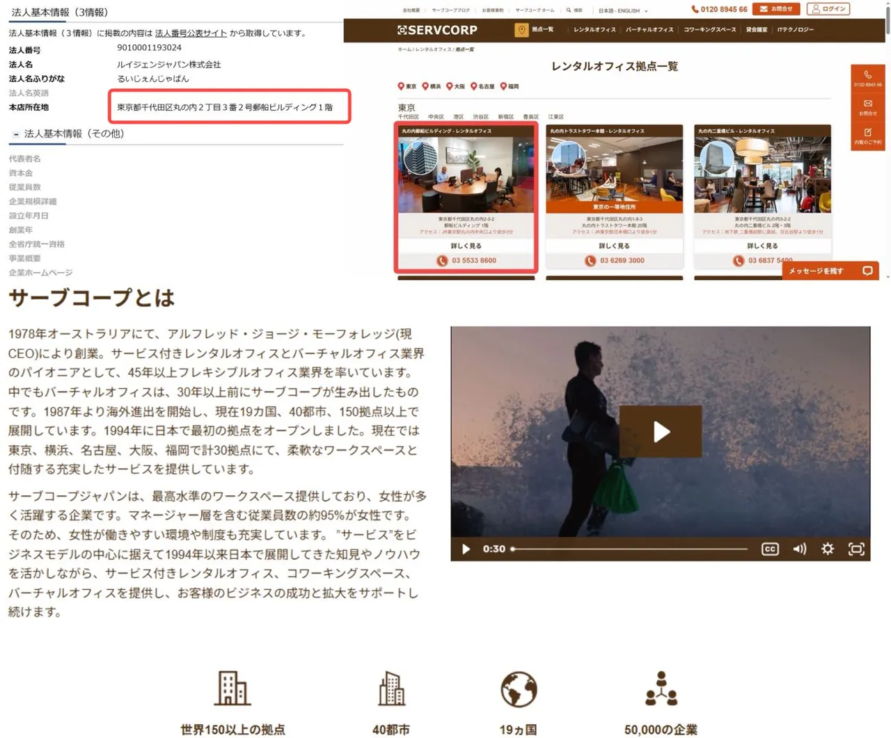Select 江東区 ward filter
Screen dimensions: 891x738
[x=555, y=117]
